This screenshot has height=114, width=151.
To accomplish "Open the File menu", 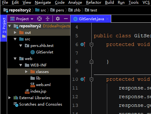I will point(5,2).
